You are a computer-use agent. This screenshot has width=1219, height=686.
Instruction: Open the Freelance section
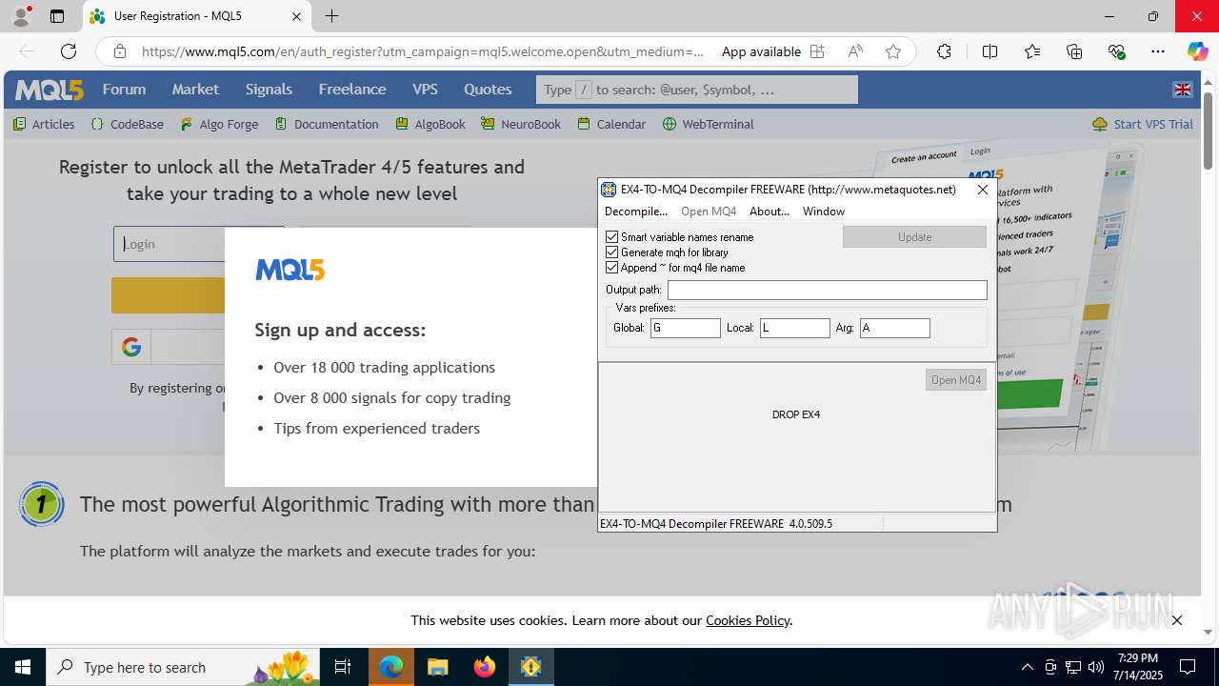tap(352, 90)
